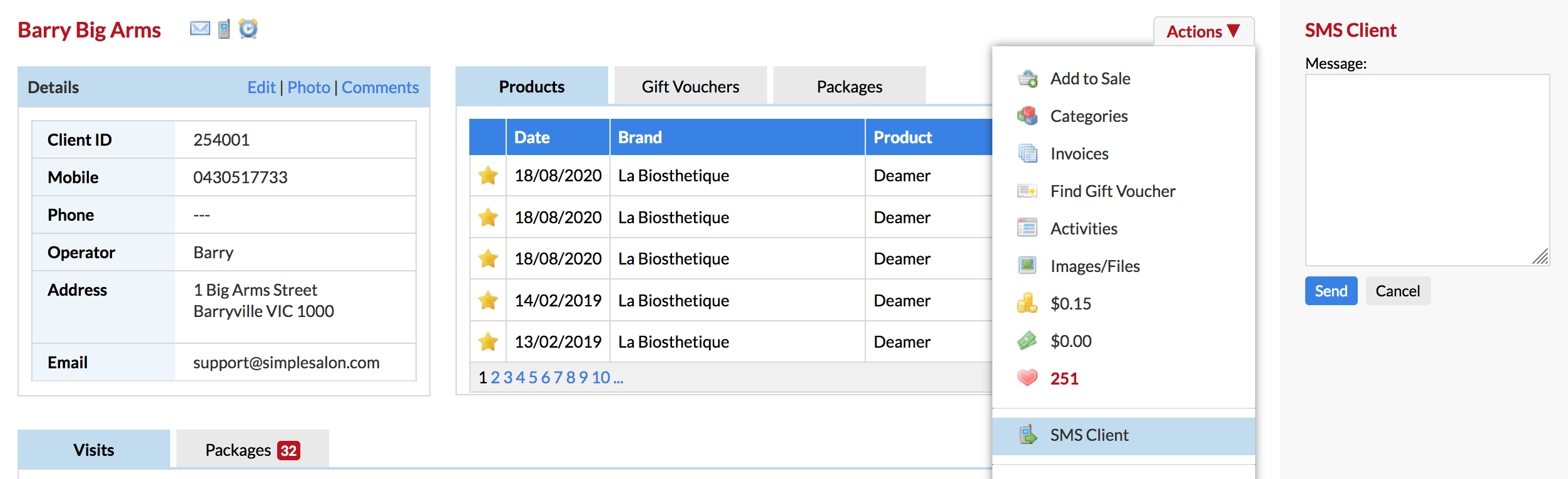Click the Categories cubes icon
1568x479 pixels.
pos(1027,116)
